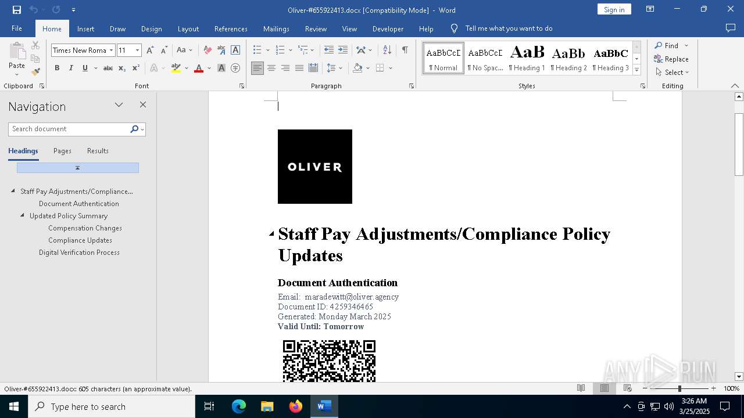The image size is (744, 418).
Task: Increase font size with Grow Font icon
Action: click(x=151, y=51)
